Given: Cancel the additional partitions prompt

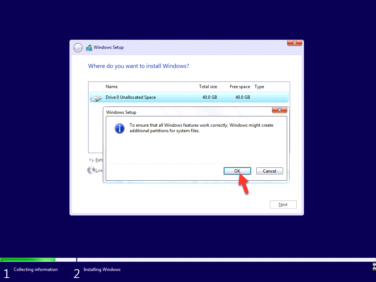Looking at the screenshot, I should [x=269, y=171].
